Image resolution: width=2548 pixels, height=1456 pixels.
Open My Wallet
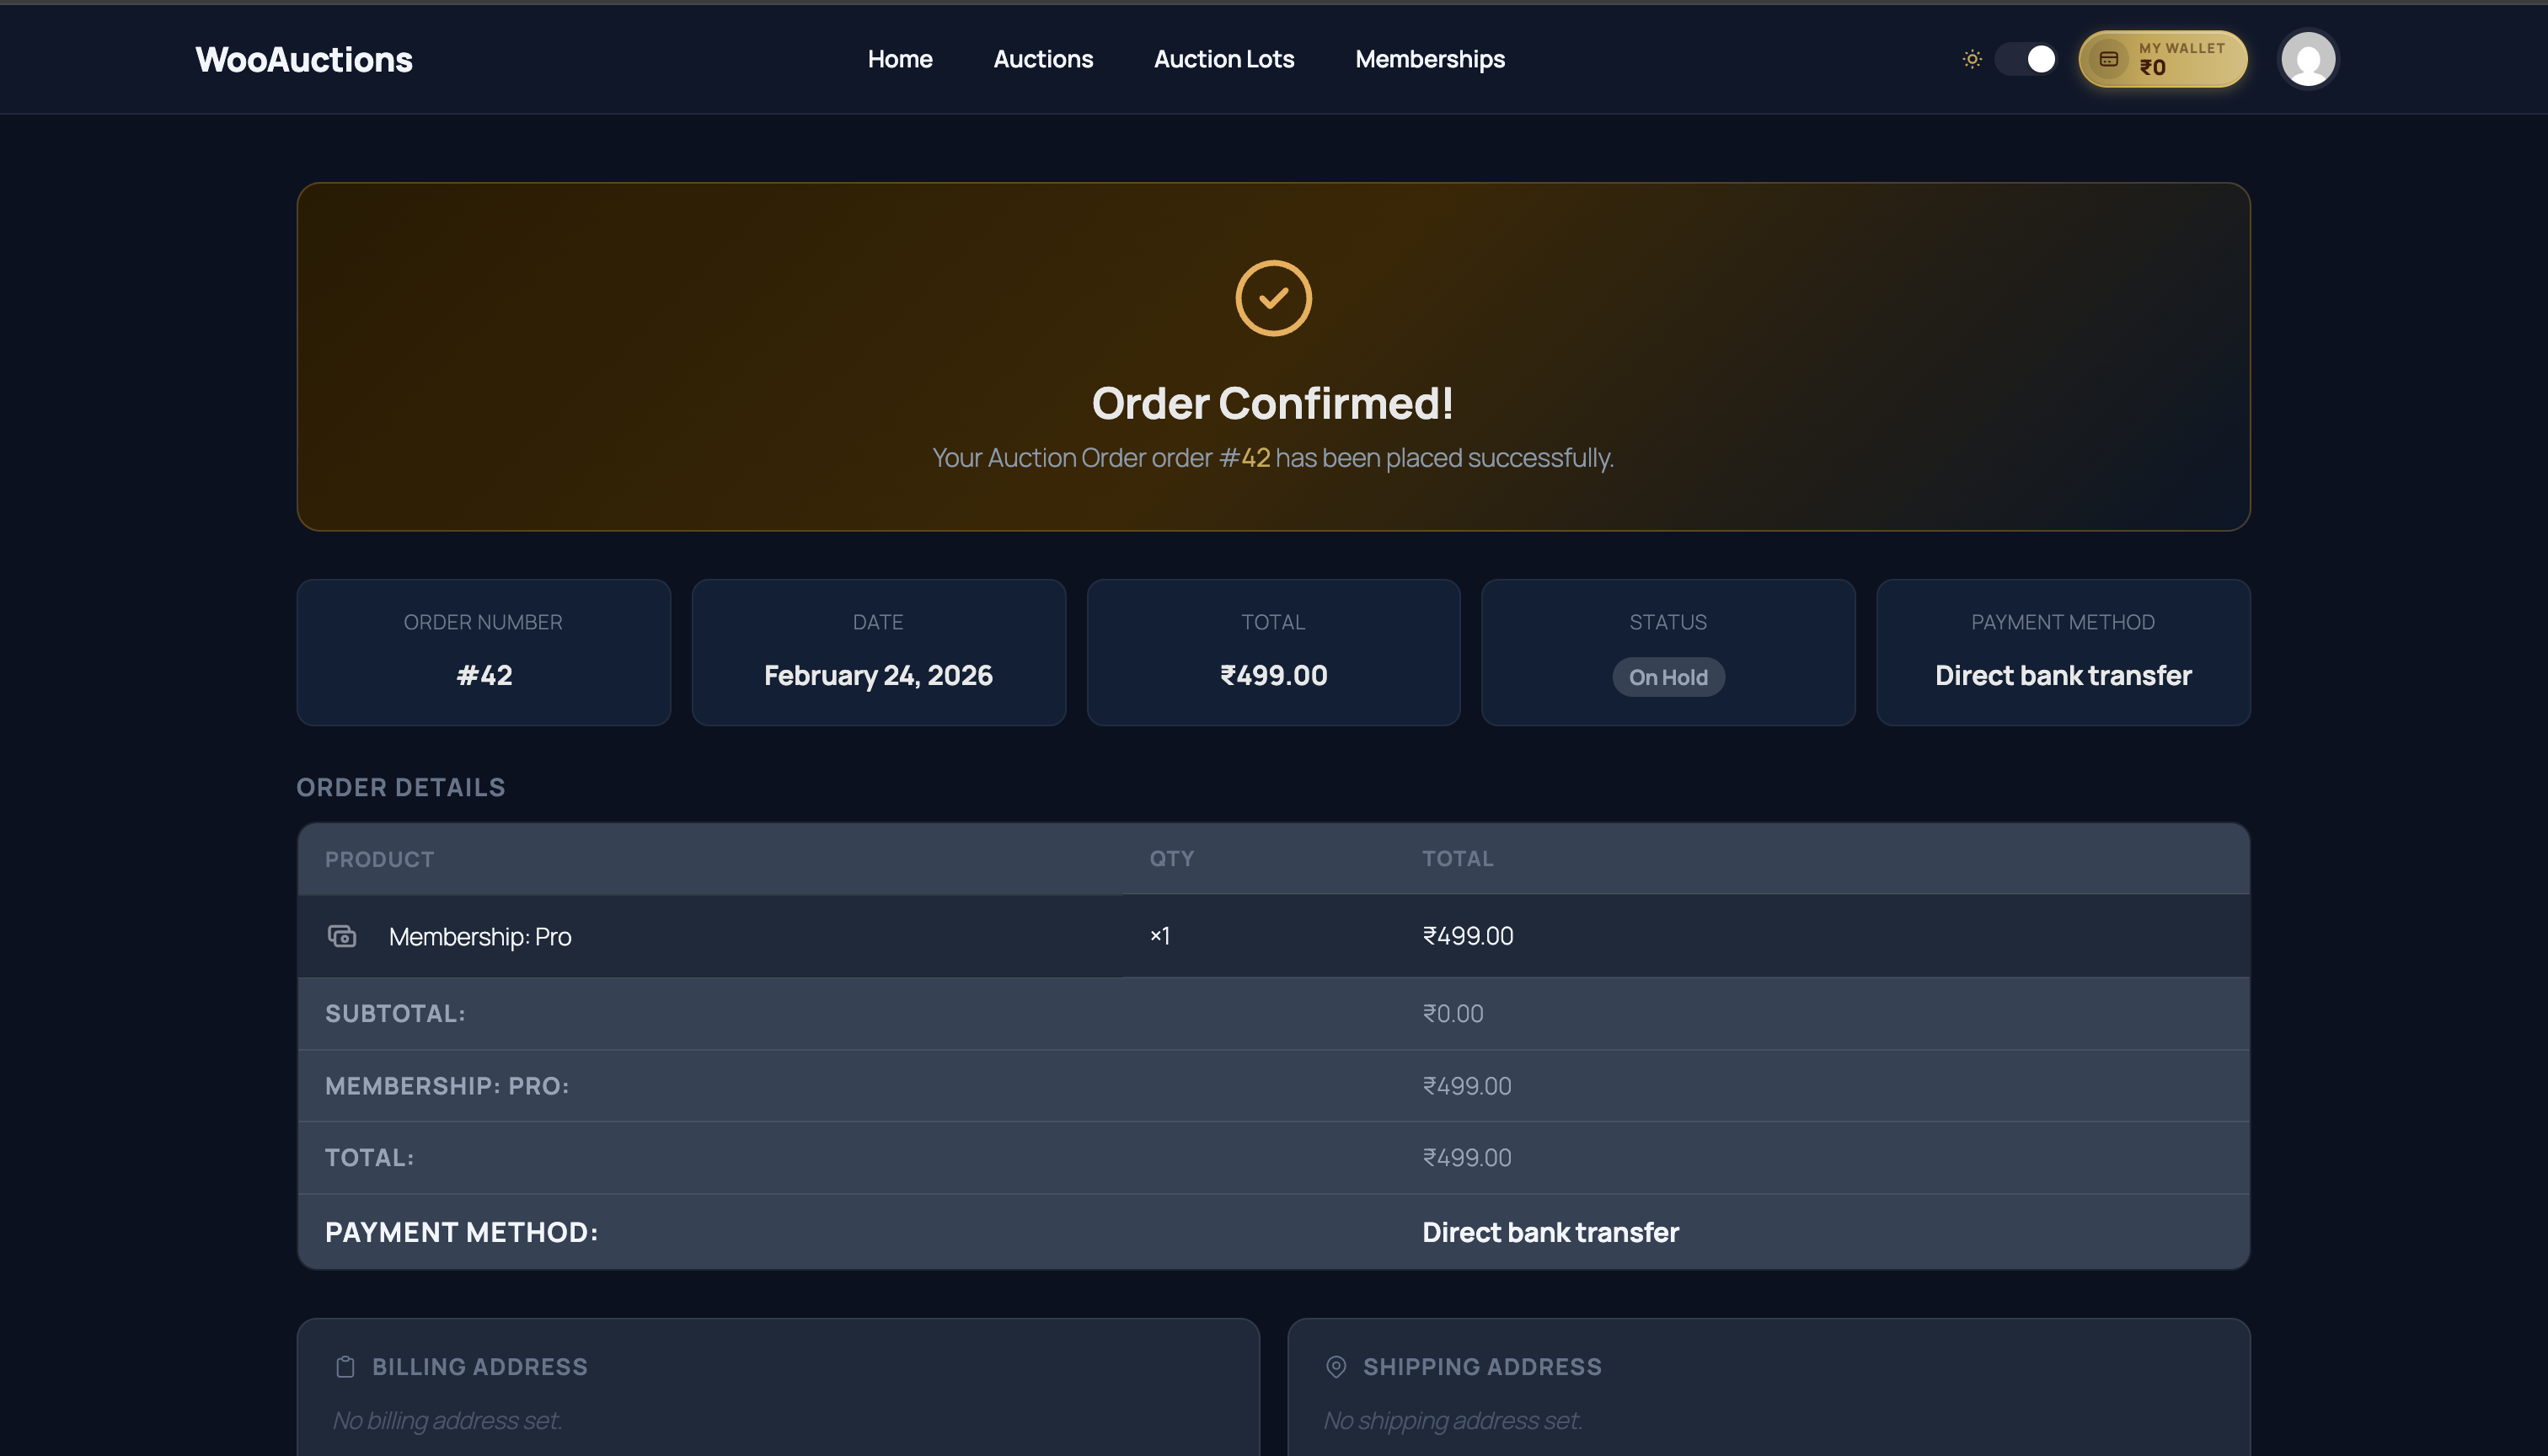coord(2163,59)
